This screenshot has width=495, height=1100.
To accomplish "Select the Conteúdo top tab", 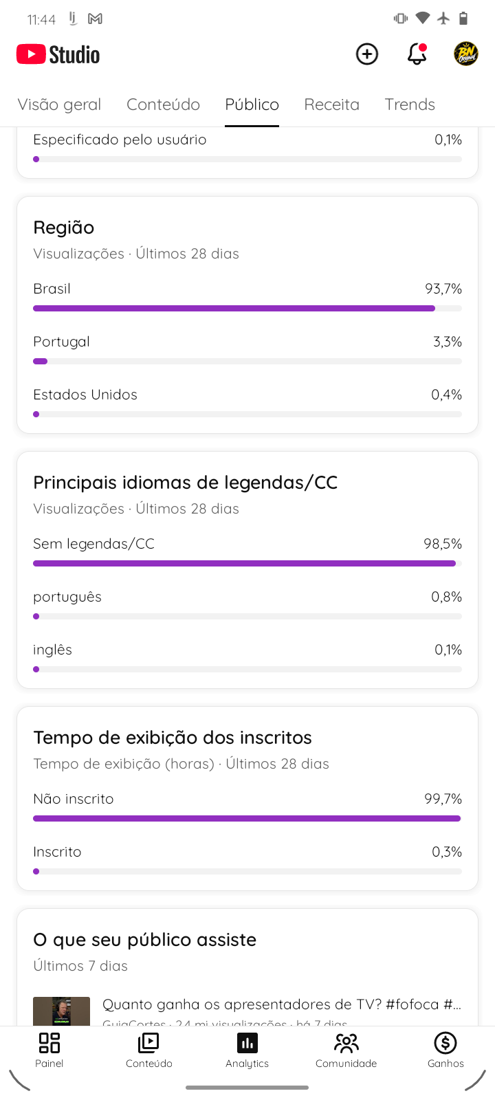I will pyautogui.click(x=164, y=104).
